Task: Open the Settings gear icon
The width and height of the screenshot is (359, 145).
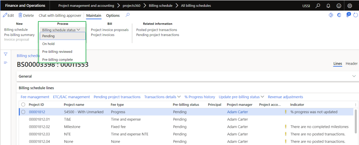Action: click(x=350, y=6)
